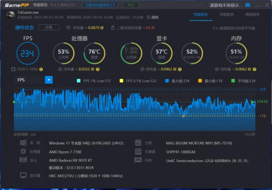Click the Windows system icon in hardware list

[x=23, y=143]
